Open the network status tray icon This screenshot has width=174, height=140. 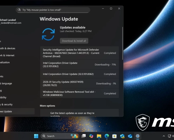[169, 136]
